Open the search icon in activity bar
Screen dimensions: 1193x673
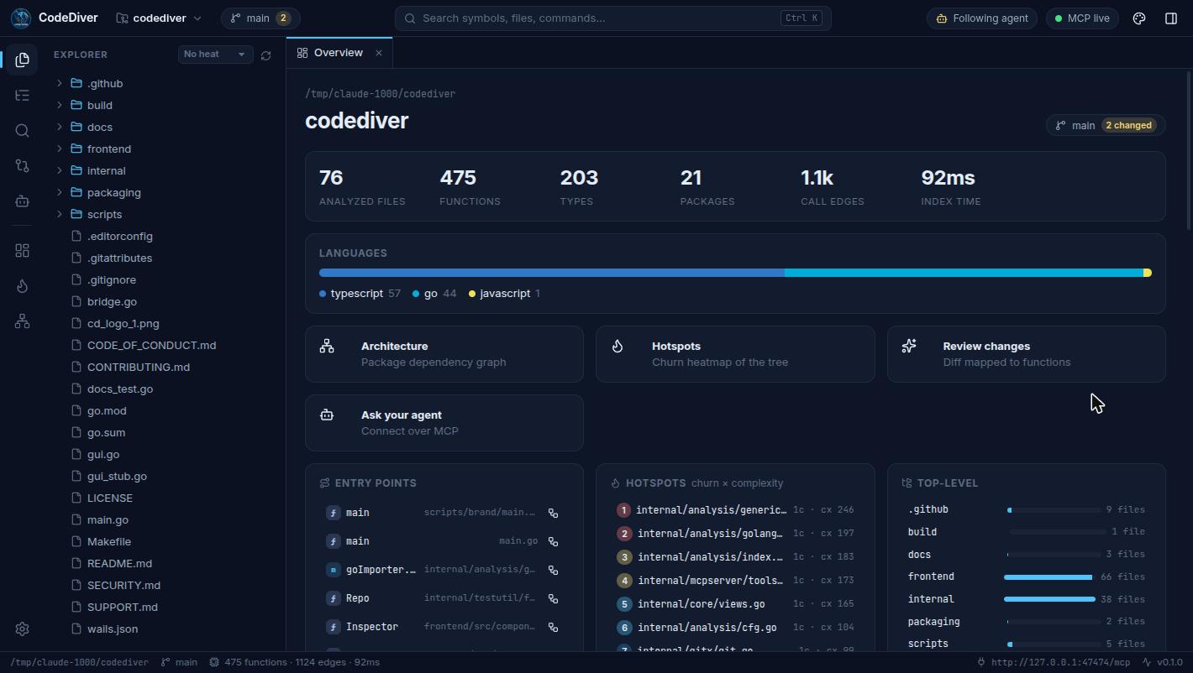pyautogui.click(x=23, y=130)
